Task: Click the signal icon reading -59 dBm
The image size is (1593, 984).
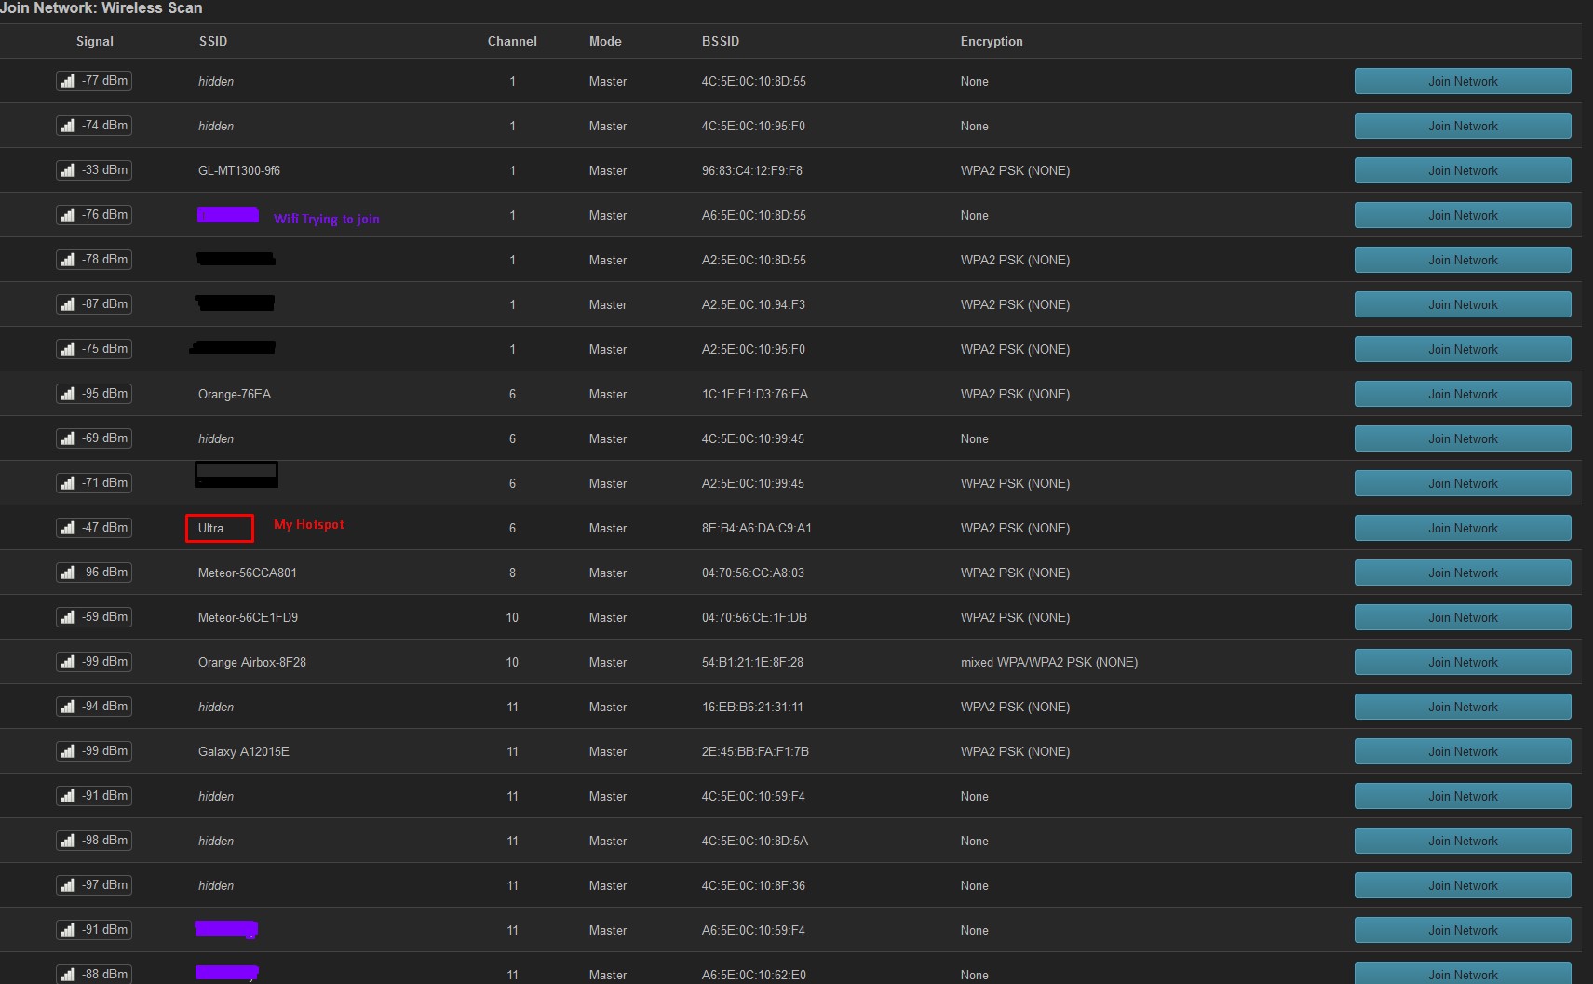Action: [68, 617]
